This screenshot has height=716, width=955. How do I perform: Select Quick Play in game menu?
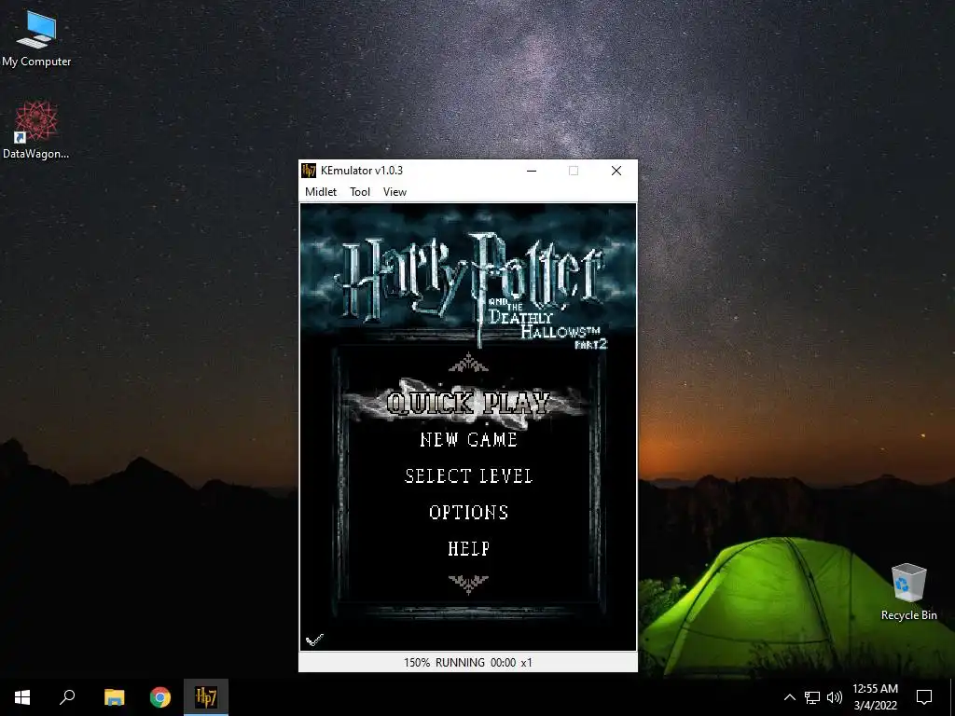[x=468, y=403]
